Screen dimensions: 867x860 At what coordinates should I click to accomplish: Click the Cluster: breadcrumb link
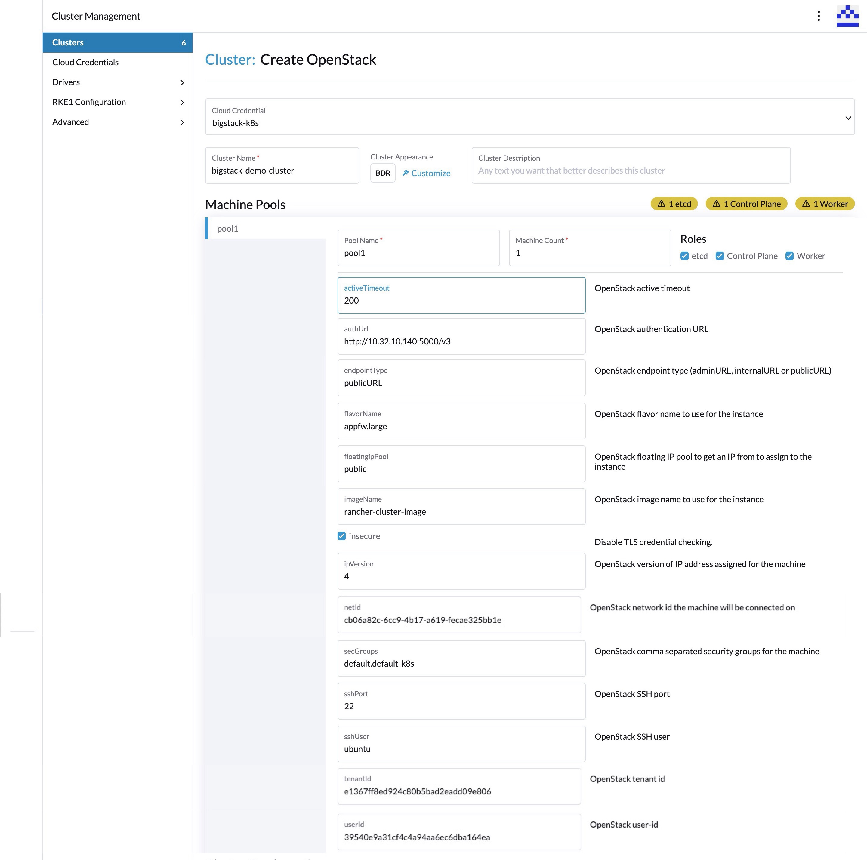click(230, 59)
